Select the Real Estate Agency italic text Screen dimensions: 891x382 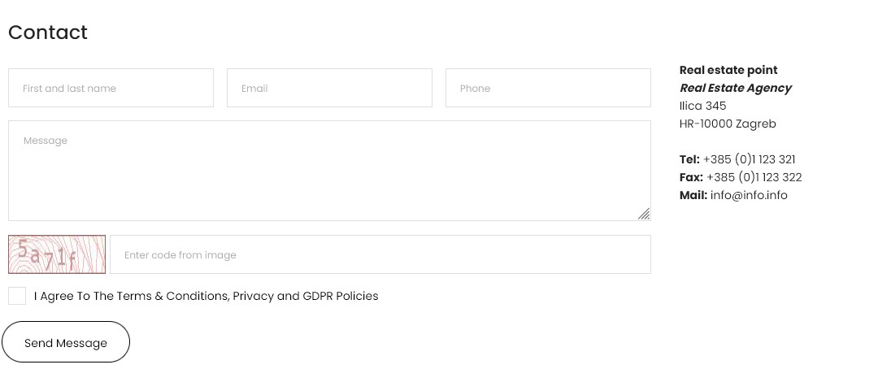pyautogui.click(x=735, y=88)
